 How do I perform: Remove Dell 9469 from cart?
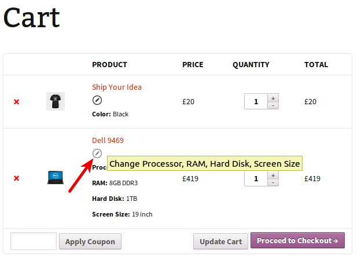point(16,178)
